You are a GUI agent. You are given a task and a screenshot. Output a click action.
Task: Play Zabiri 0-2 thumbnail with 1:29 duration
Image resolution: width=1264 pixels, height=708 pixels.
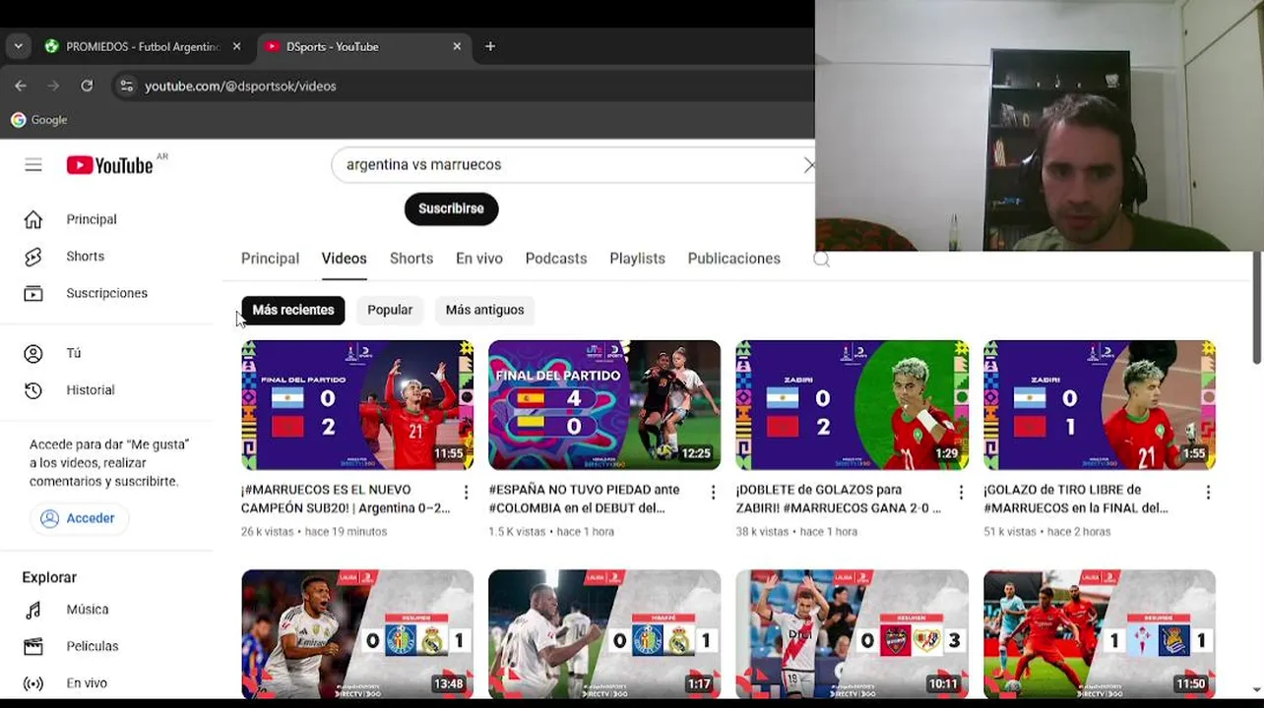coord(852,405)
